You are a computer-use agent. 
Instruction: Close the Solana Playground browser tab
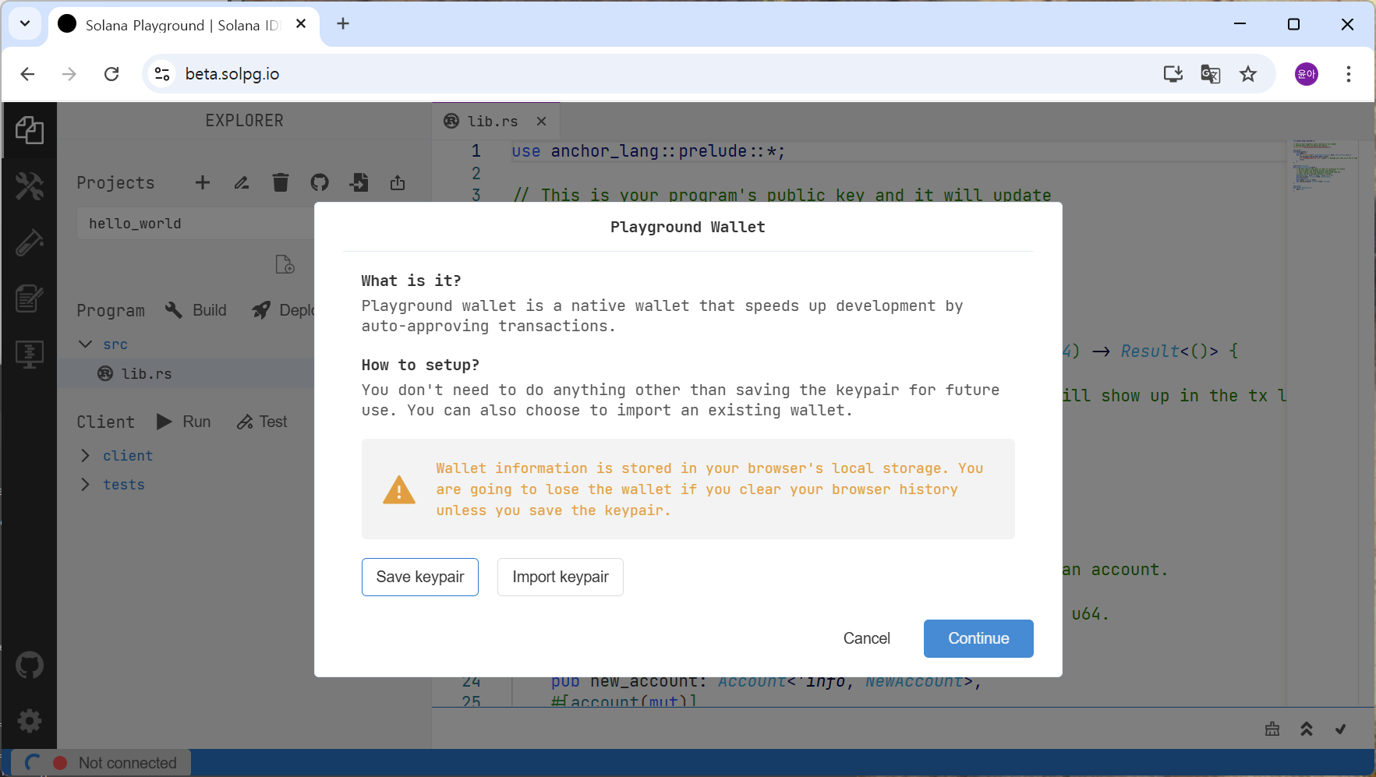[301, 23]
